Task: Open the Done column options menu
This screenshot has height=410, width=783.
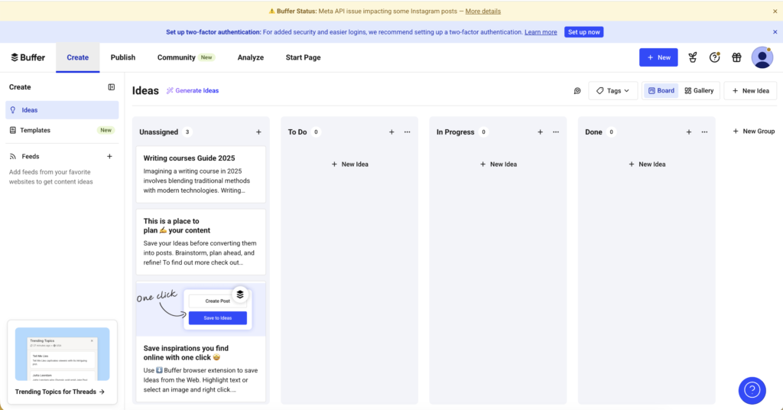Action: [704, 132]
